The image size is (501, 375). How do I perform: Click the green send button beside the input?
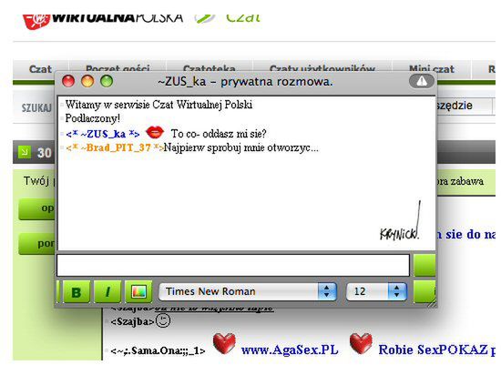pos(425,265)
